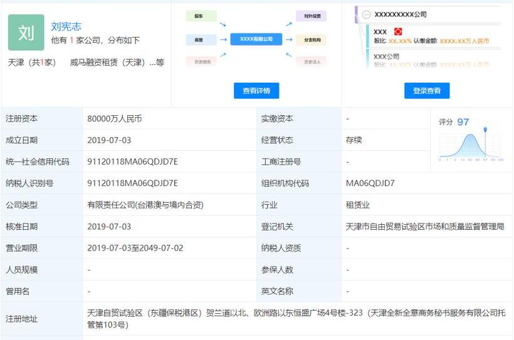Select the 历史法人 node in the diagram
The width and height of the screenshot is (514, 340).
tap(311, 61)
